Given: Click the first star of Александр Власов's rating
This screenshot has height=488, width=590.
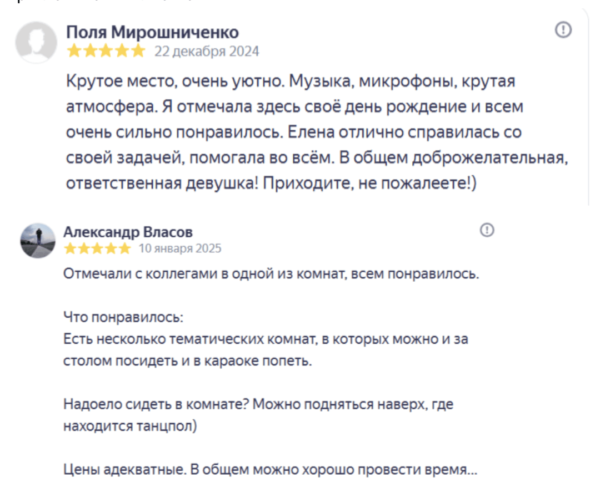Looking at the screenshot, I should 71,248.
